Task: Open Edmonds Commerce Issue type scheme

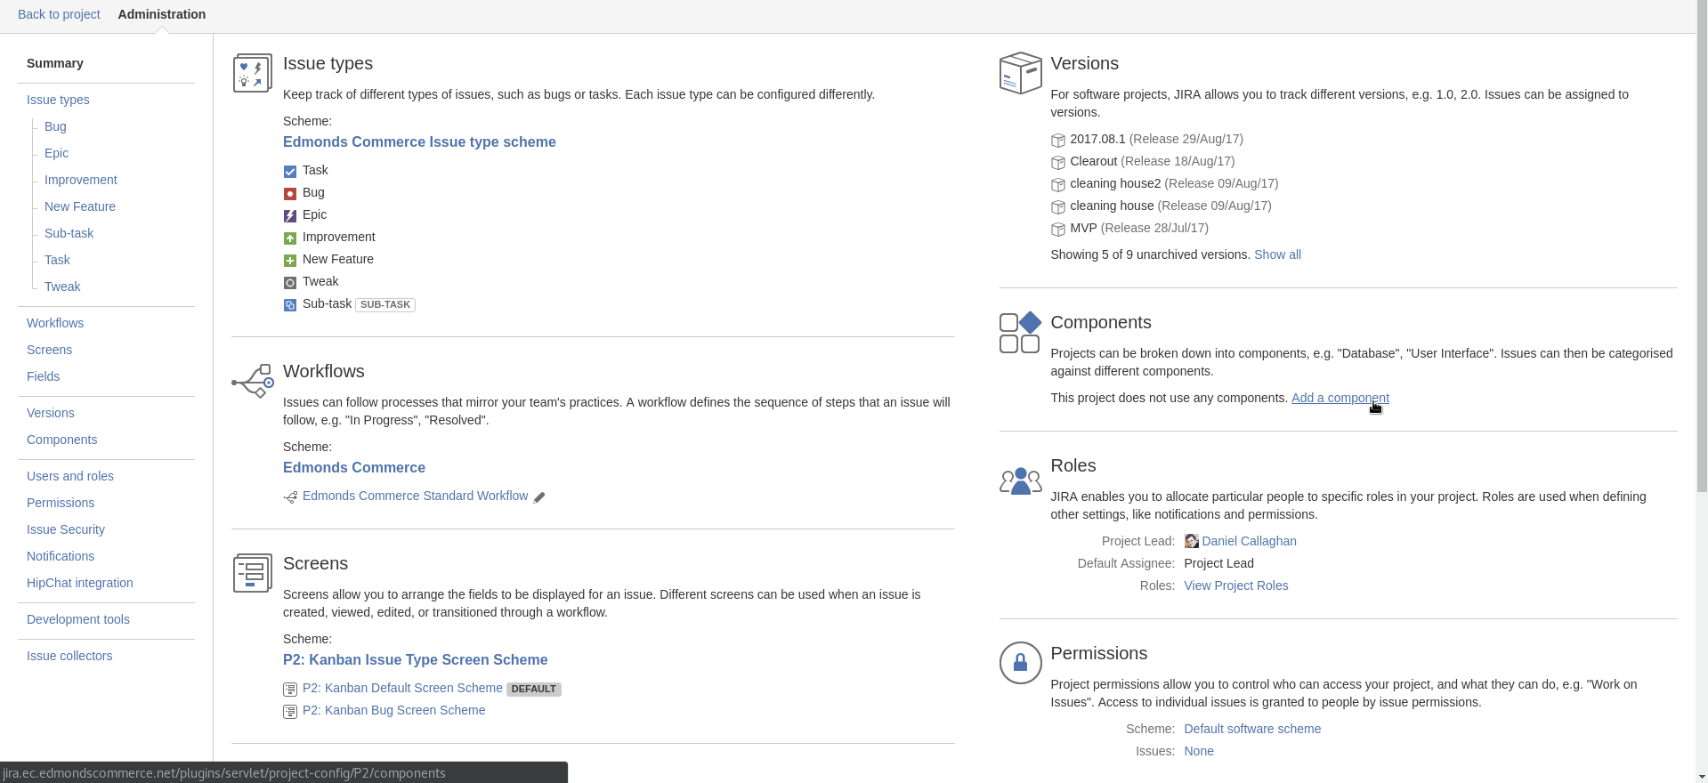Action: 419,141
